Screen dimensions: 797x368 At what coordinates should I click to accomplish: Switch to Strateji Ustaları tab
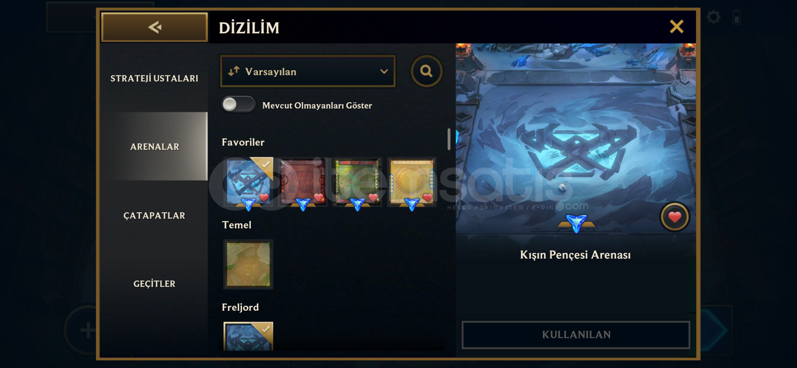pos(154,78)
